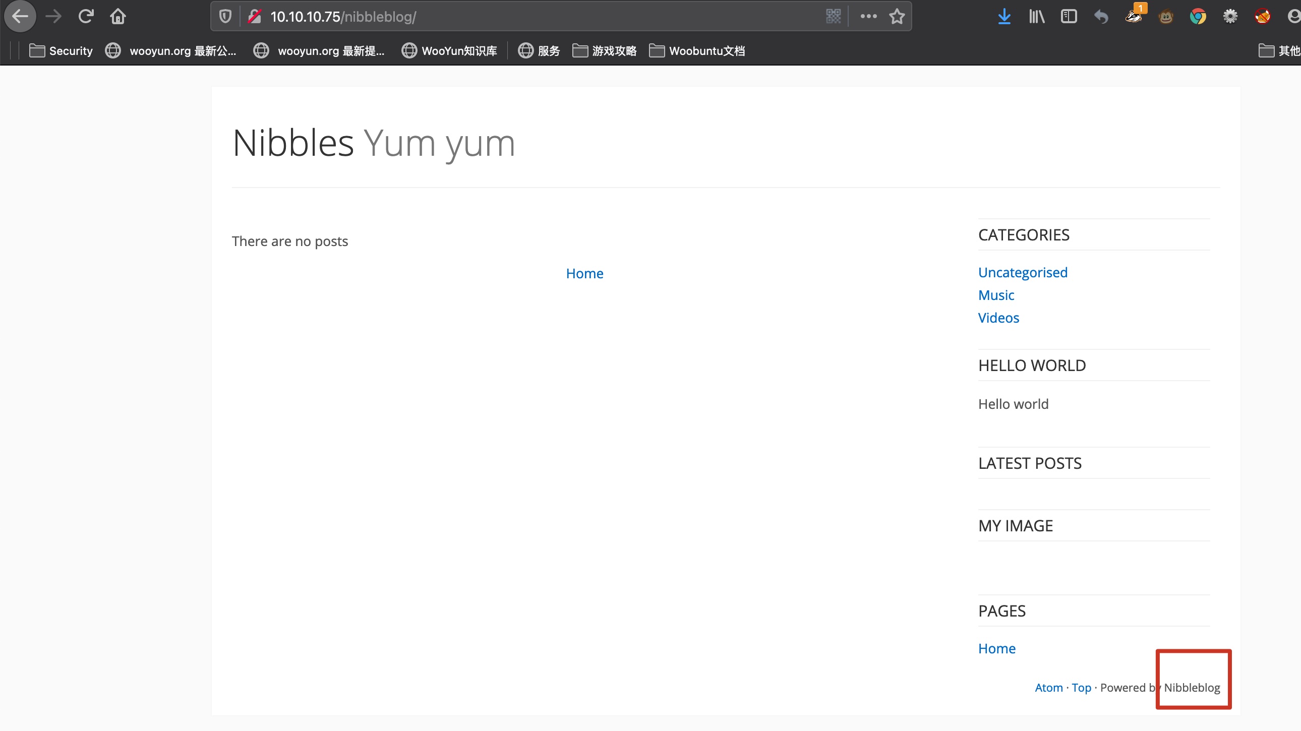
Task: Bookmark this page with the star icon
Action: tap(897, 17)
